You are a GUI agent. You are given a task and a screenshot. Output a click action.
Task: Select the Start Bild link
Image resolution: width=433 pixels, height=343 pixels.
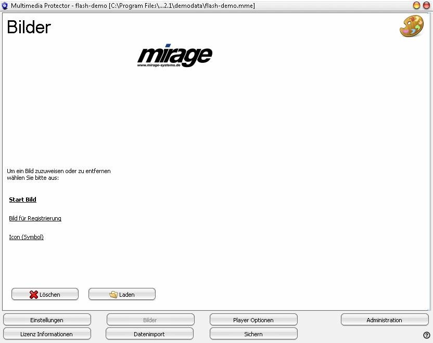click(22, 200)
